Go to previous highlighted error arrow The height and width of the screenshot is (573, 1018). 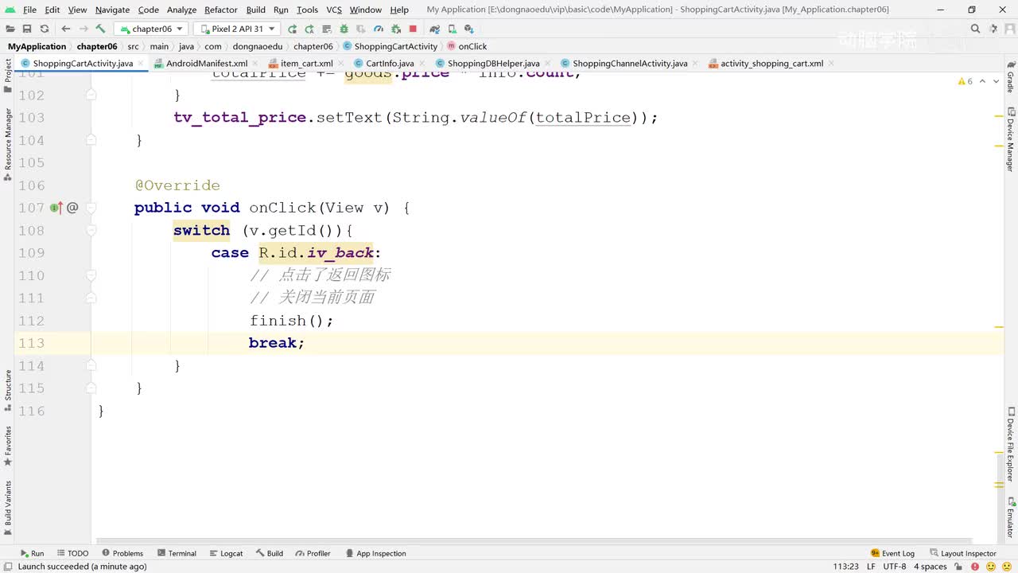(983, 81)
